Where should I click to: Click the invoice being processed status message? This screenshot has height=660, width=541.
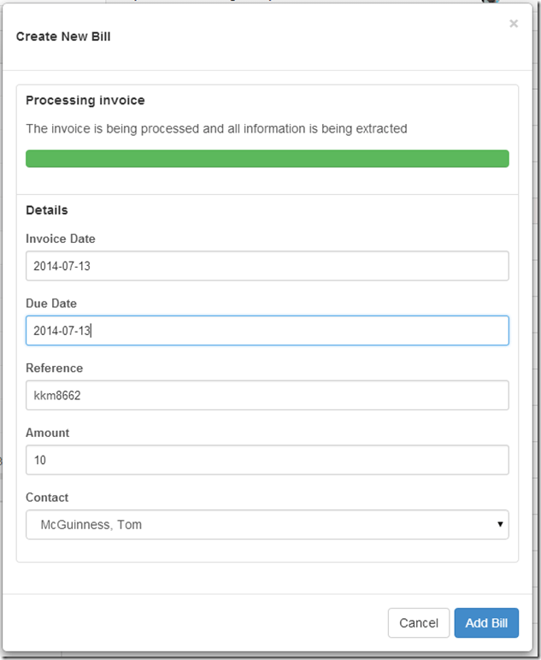216,129
